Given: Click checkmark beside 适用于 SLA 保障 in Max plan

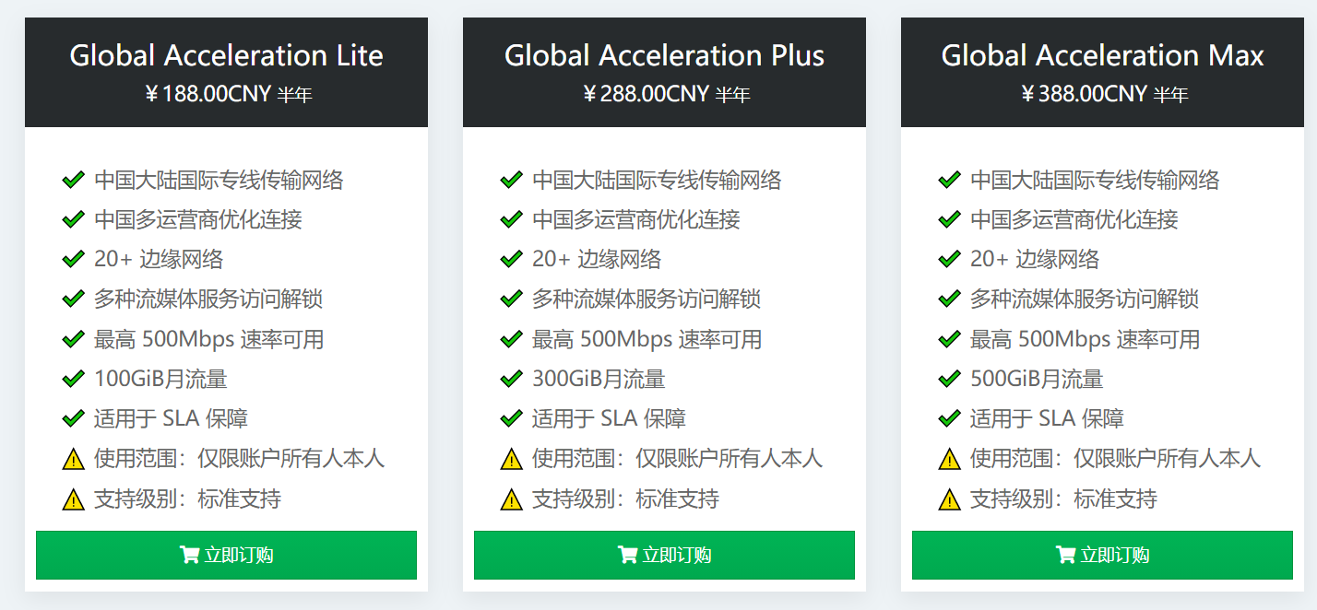Looking at the screenshot, I should coord(949,418).
